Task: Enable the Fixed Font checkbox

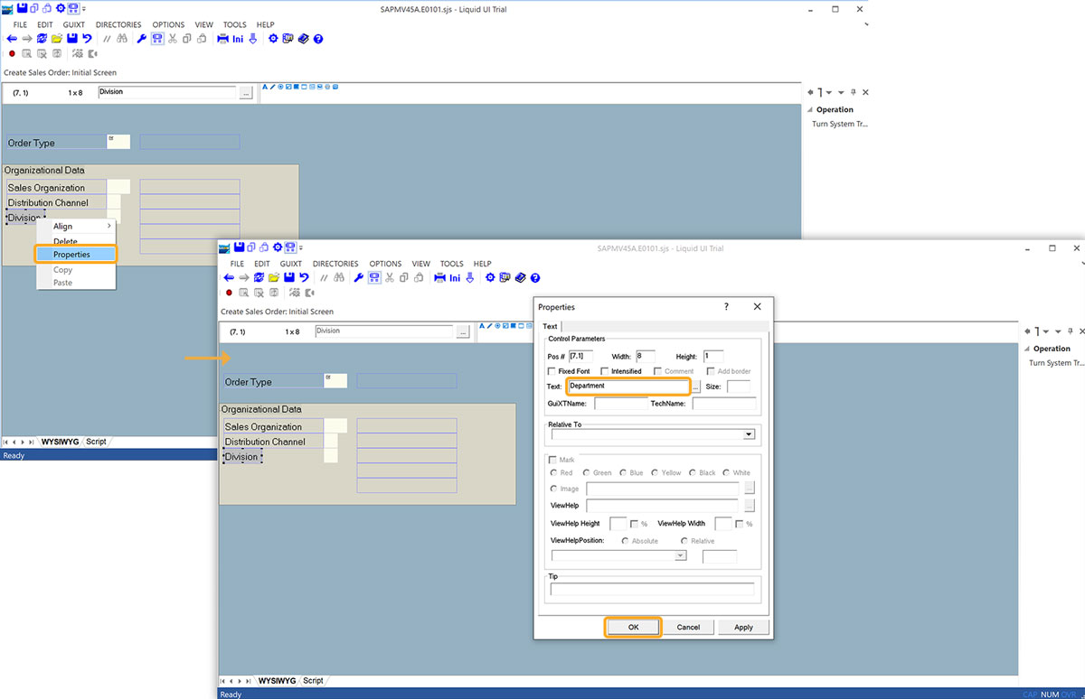Action: (552, 371)
